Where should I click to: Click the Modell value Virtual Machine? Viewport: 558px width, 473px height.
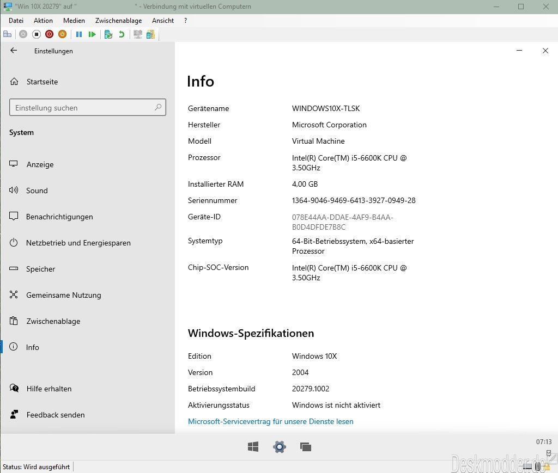point(318,141)
